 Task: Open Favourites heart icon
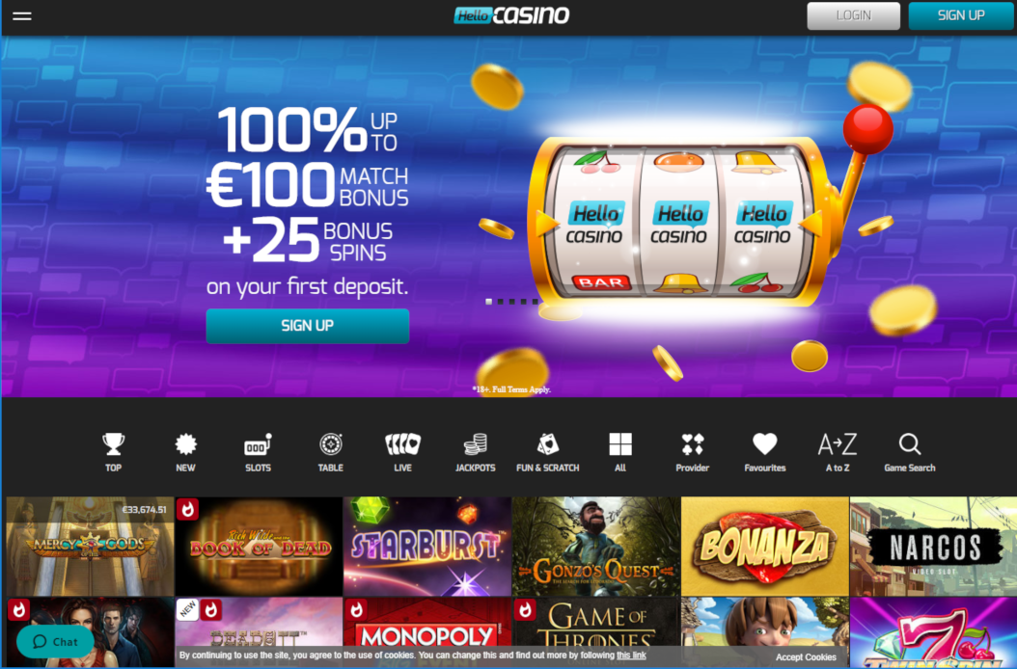[765, 452]
